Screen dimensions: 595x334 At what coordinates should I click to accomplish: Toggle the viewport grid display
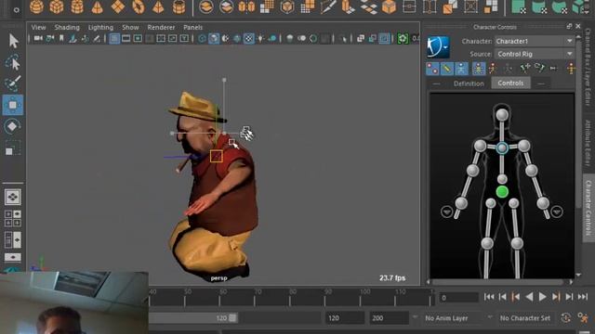point(114,38)
